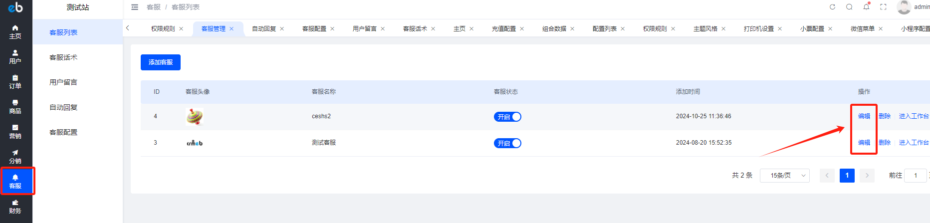Viewport: 930px width, 223px height.
Task: Toggle 开启 status switch for 测试客服
Action: pyautogui.click(x=507, y=143)
